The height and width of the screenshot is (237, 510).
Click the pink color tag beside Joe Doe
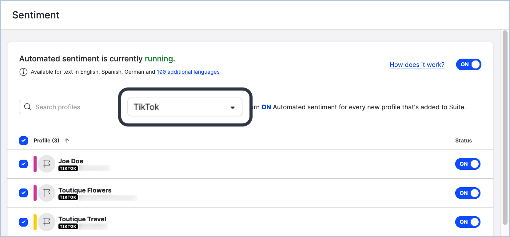click(x=35, y=164)
